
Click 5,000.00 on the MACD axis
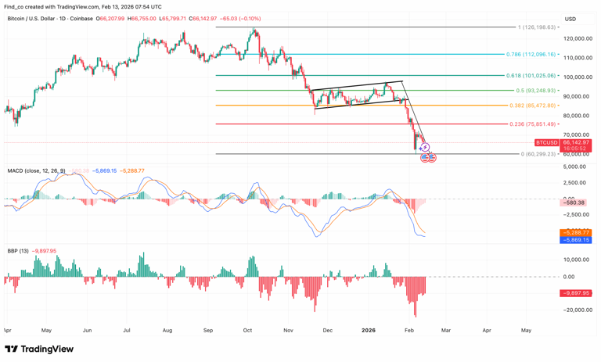(574, 167)
